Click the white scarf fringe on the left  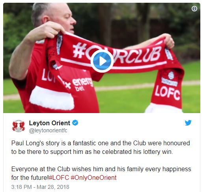click(x=52, y=97)
